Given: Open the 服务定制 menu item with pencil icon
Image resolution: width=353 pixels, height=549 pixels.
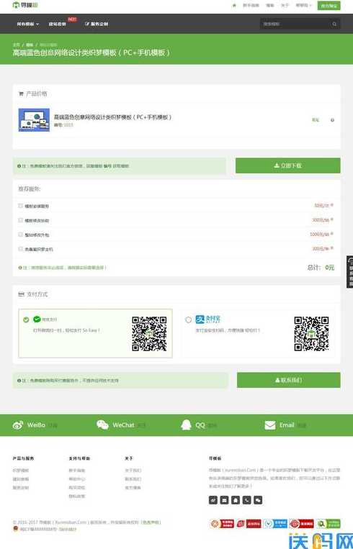Looking at the screenshot, I should pos(97,24).
